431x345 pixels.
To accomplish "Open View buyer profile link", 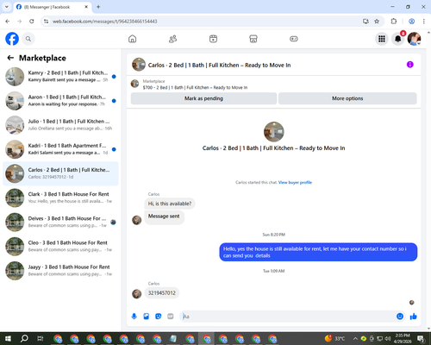I will [295, 182].
